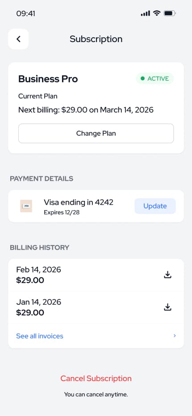Tap the 09:41 clock in status bar

pyautogui.click(x=26, y=13)
